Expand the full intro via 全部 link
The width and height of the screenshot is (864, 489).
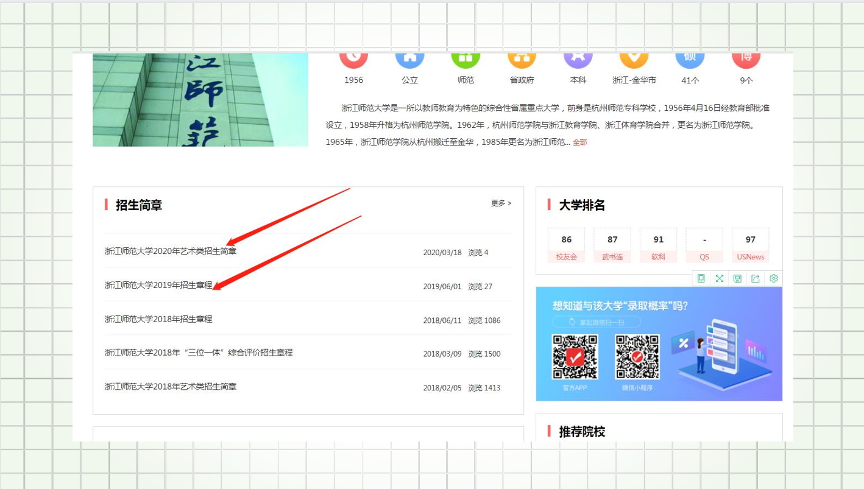[579, 142]
